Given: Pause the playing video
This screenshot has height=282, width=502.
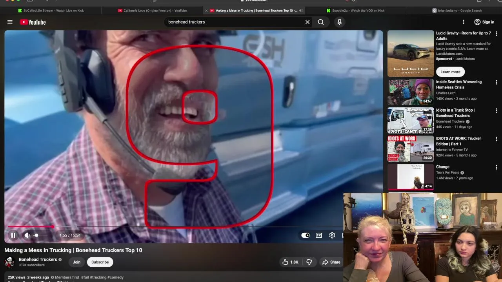Looking at the screenshot, I should (x=13, y=235).
